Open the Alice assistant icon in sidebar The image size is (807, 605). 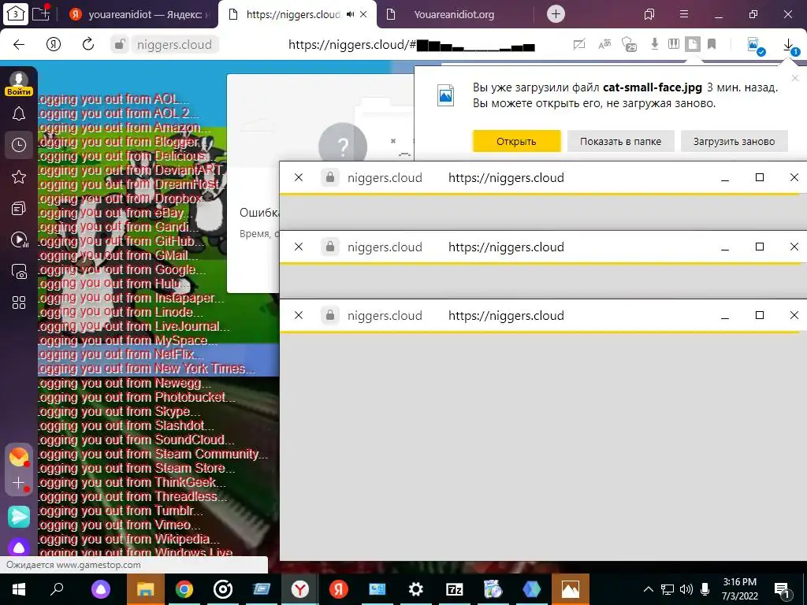19,547
